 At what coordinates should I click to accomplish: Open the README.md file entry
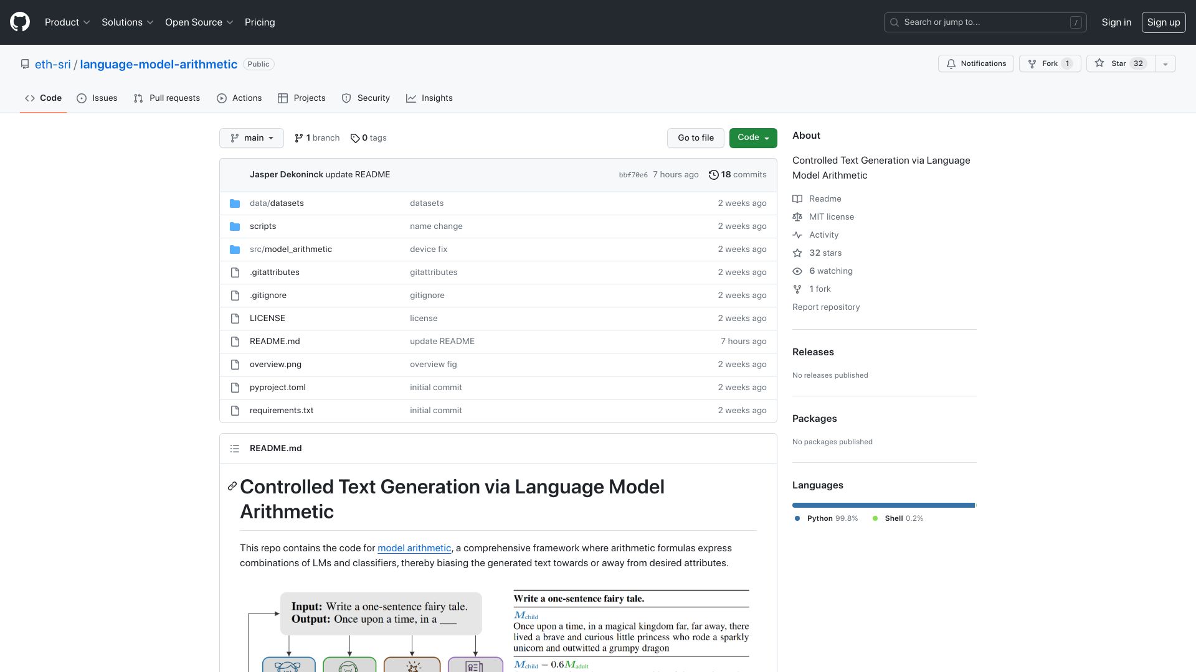pyautogui.click(x=275, y=342)
